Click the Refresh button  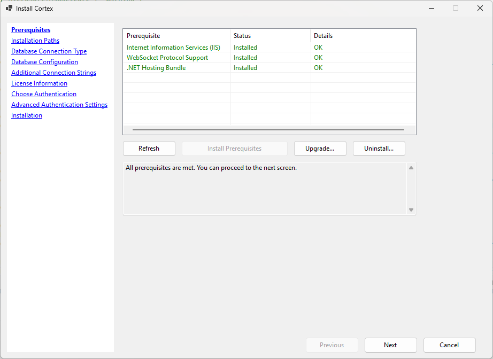pos(149,149)
